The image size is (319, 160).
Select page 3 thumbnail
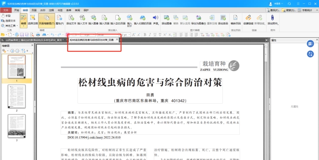[17, 126]
